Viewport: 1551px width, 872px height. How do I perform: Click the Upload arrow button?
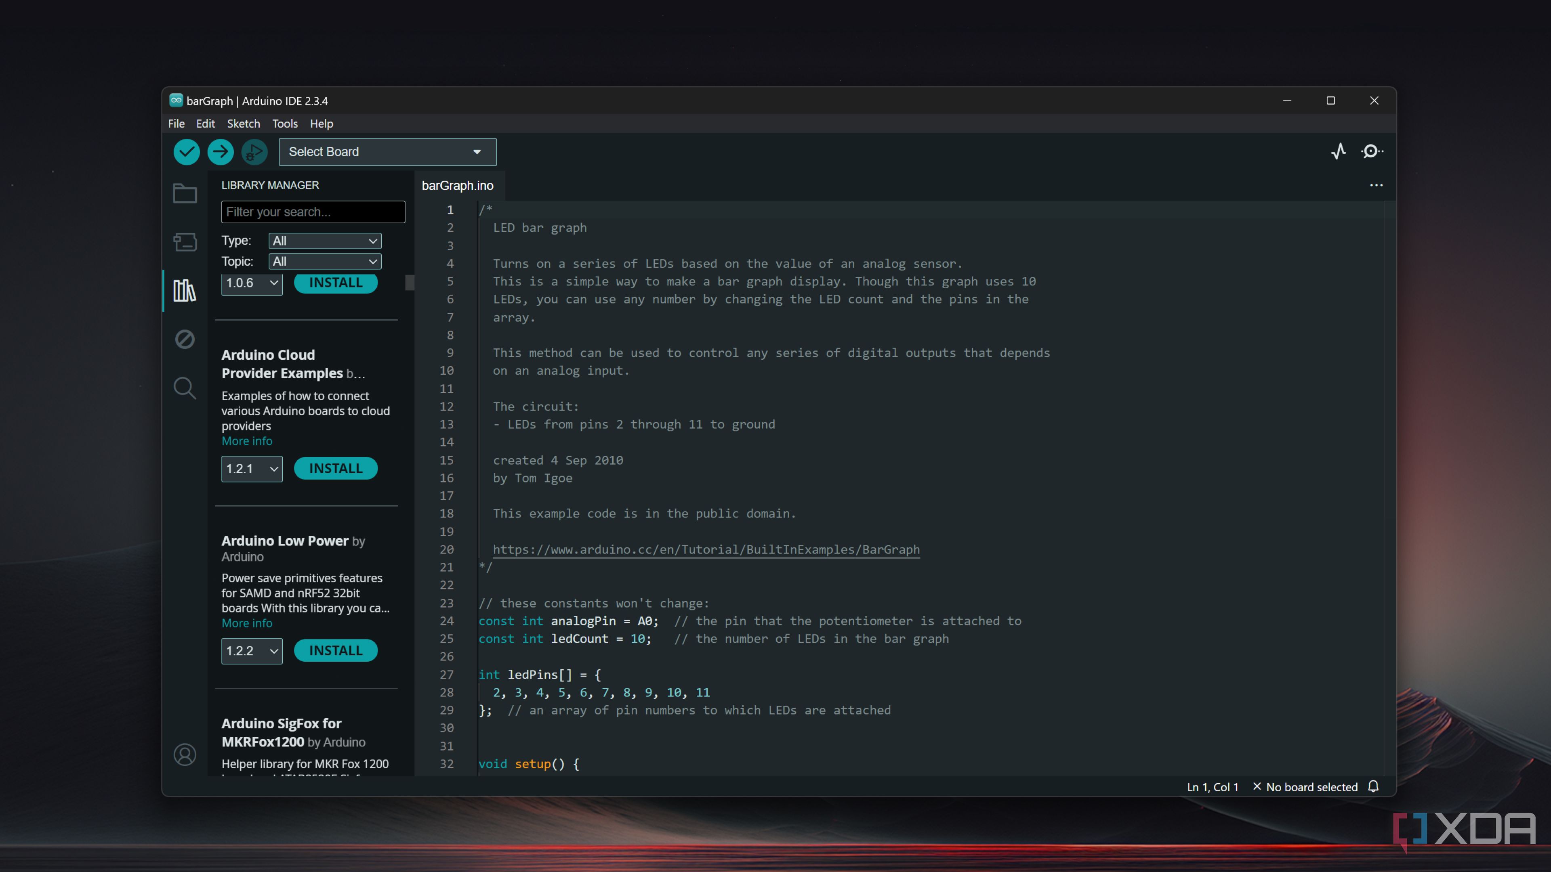[221, 152]
